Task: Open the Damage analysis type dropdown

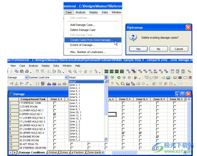Action: 26,78
